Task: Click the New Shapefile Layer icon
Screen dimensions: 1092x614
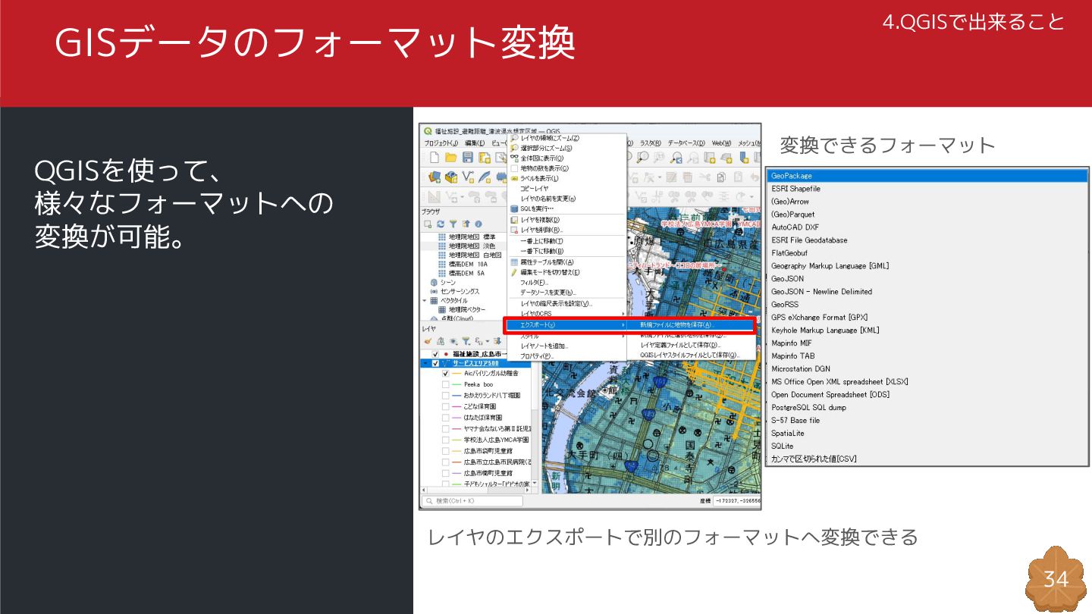Action: pos(468,177)
